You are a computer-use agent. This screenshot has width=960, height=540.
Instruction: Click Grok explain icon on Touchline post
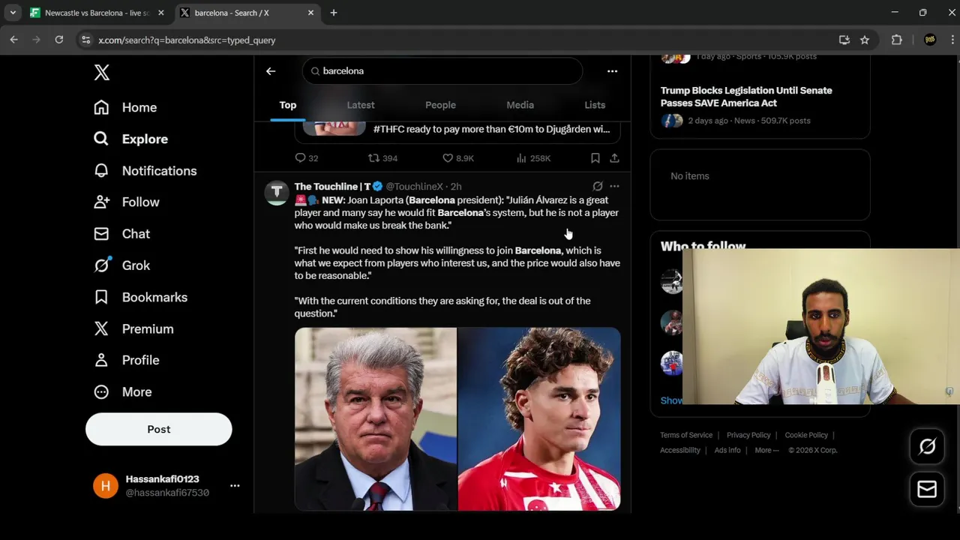[x=598, y=186]
